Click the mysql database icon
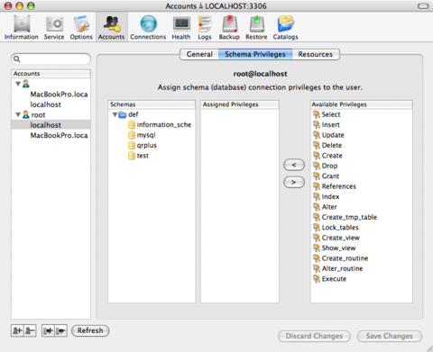 point(132,135)
